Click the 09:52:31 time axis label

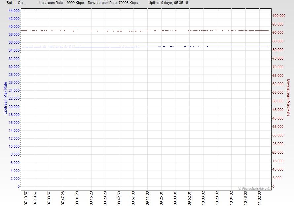(189, 198)
